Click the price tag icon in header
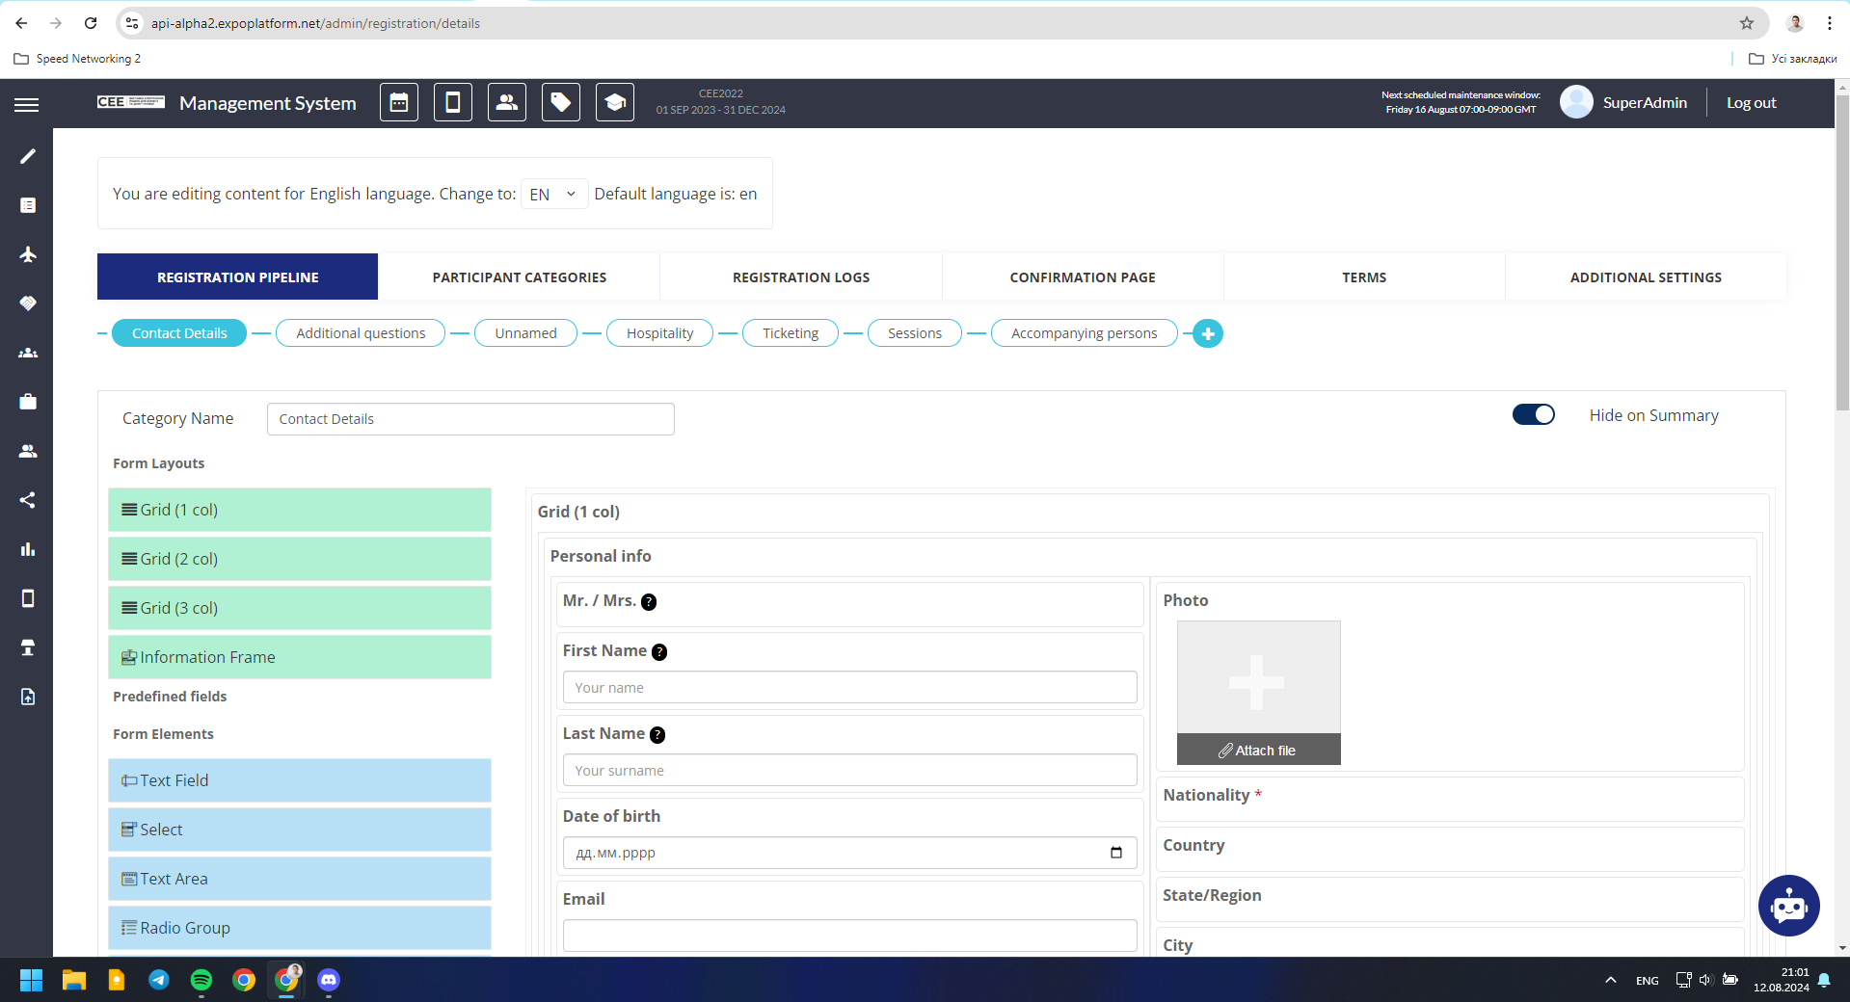Image resolution: width=1850 pixels, height=1002 pixels. [x=560, y=103]
